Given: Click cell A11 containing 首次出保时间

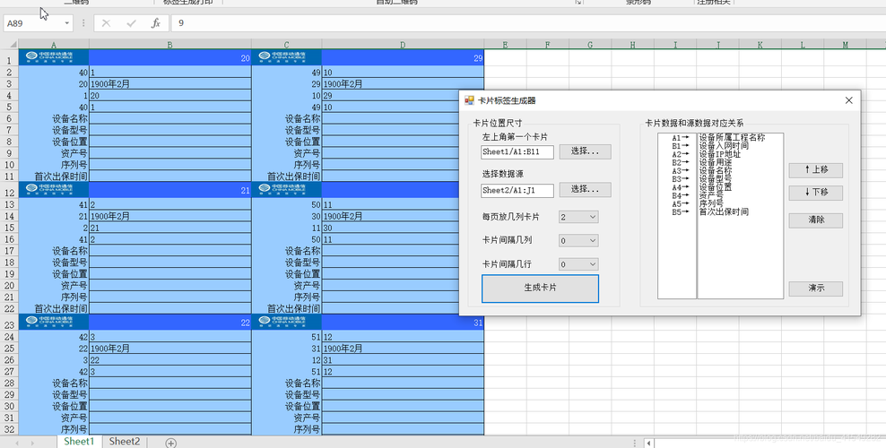Looking at the screenshot, I should pyautogui.click(x=54, y=176).
